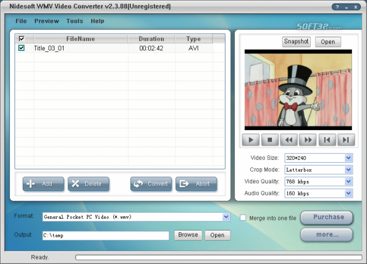The height and width of the screenshot is (264, 367).
Task: Click the Purchase button
Action: point(327,218)
